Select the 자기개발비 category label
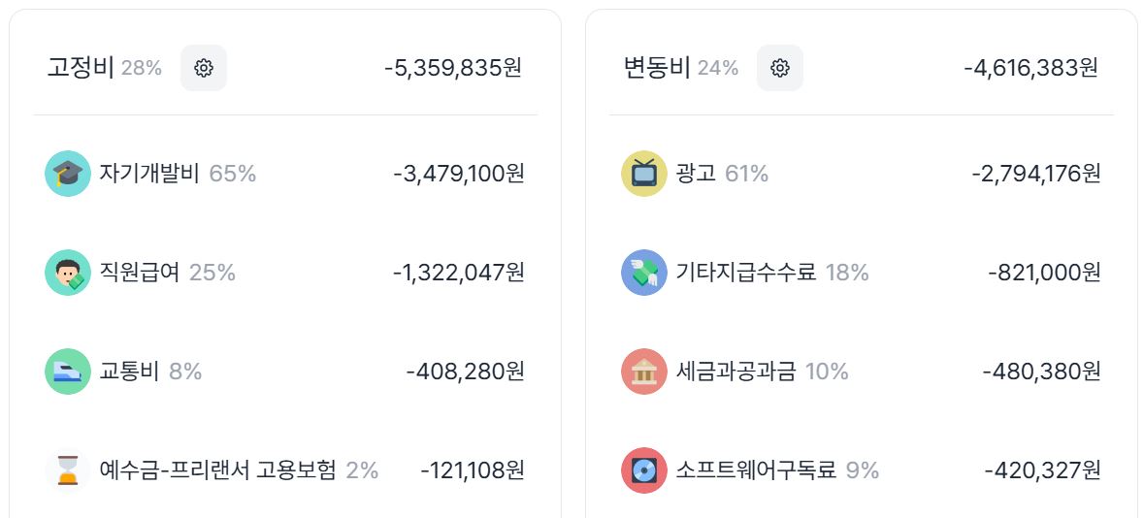 click(x=149, y=174)
